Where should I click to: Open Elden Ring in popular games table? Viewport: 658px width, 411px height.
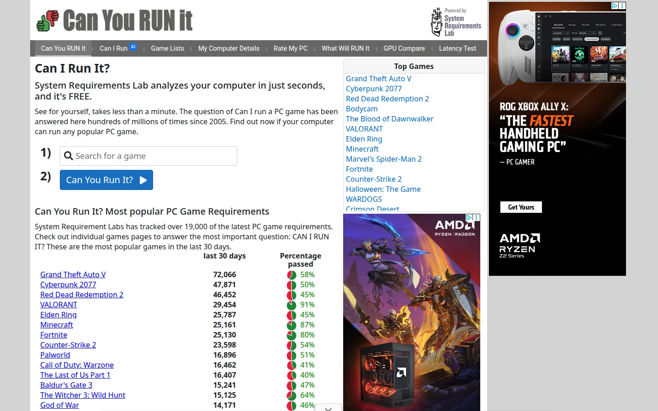[58, 315]
